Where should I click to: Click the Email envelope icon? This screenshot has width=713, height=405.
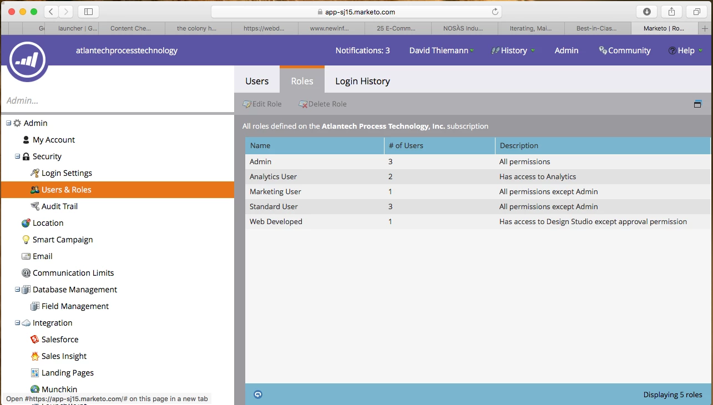click(26, 256)
